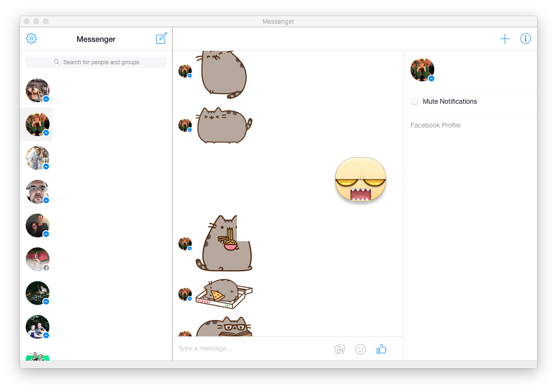Open chat with two people among green foliage
The width and height of the screenshot is (557, 392).
tap(37, 327)
